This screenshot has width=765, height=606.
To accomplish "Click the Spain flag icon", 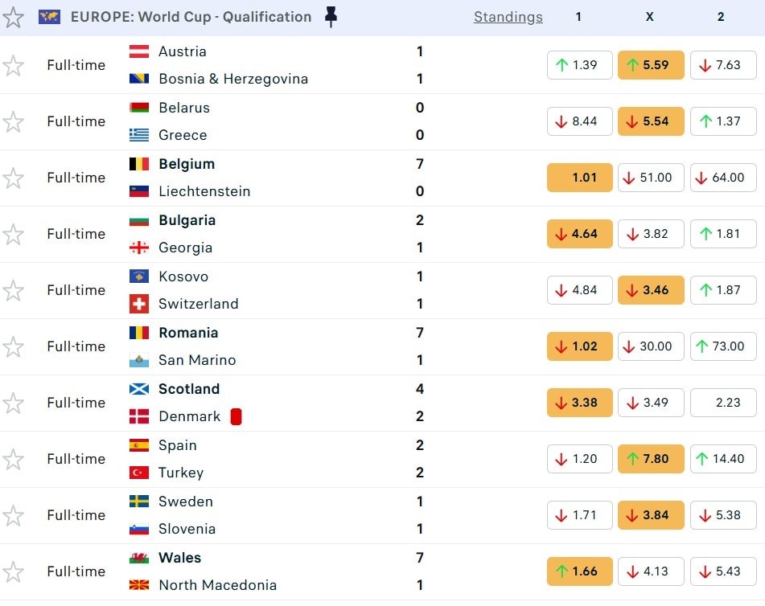I will (139, 445).
